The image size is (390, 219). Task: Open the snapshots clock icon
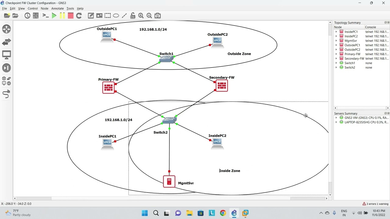pyautogui.click(x=27, y=16)
